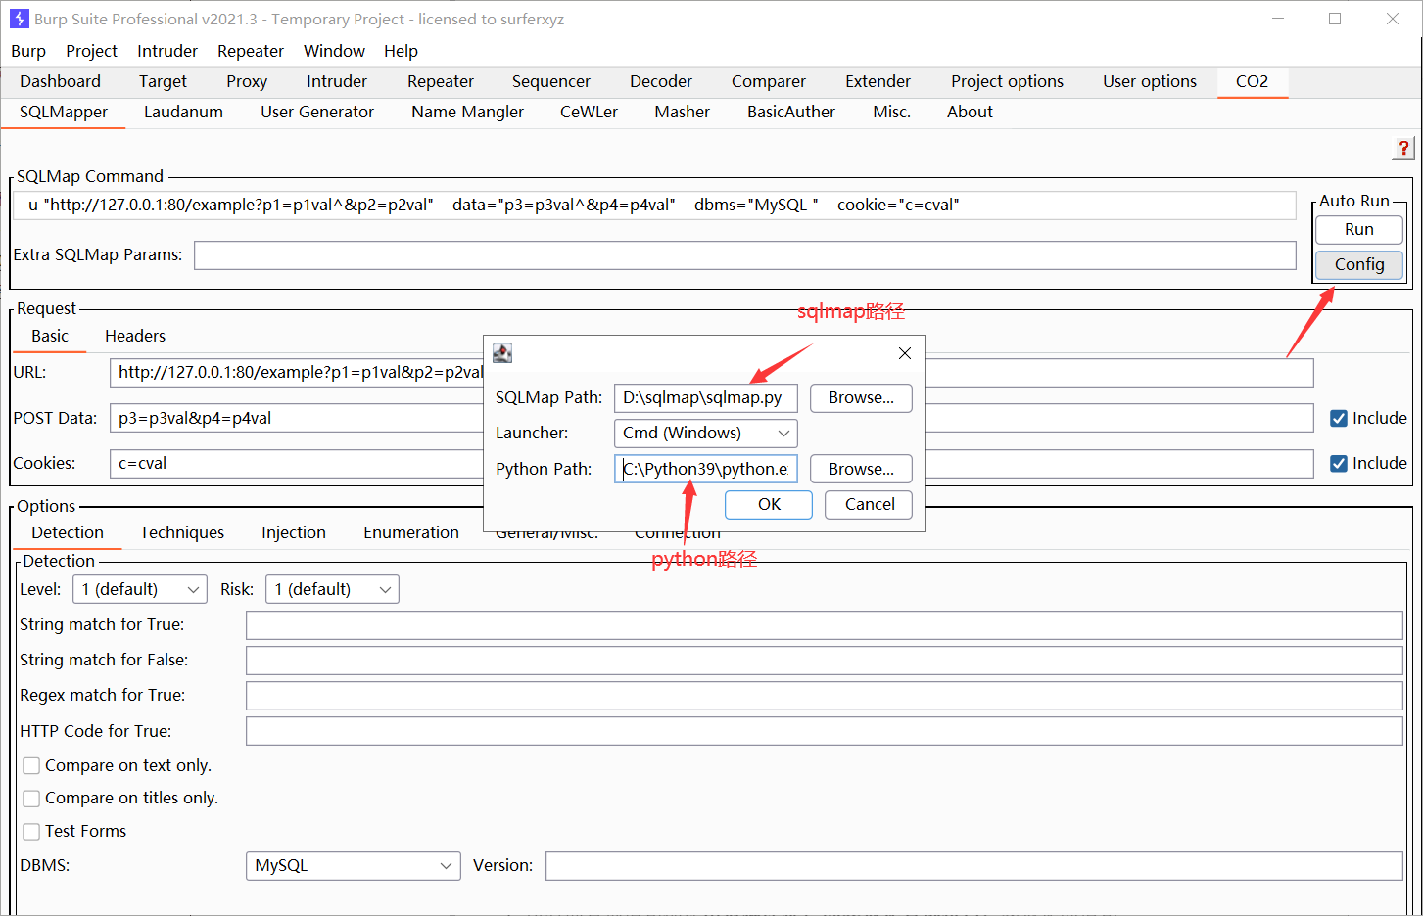Open the Launcher Cmd (Windows) dropdown
1423x916 pixels.
705,433
